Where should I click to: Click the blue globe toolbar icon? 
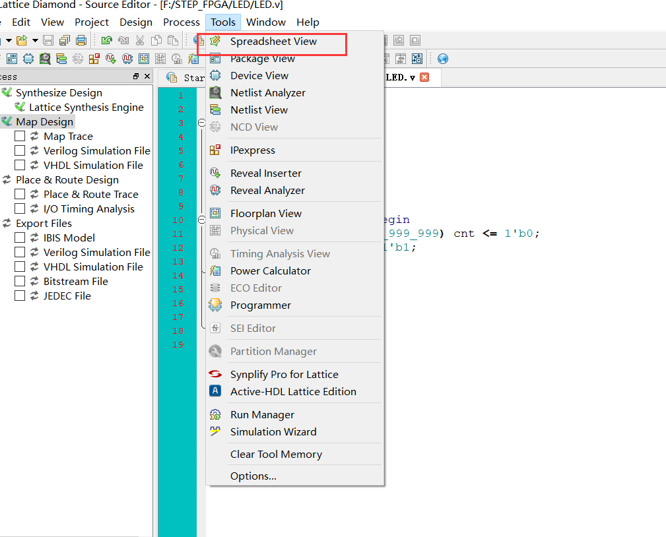pyautogui.click(x=443, y=59)
